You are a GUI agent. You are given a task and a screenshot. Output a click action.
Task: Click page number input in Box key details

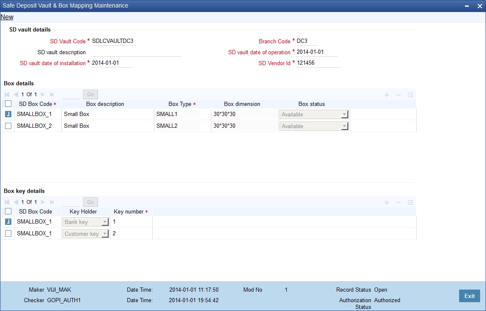(x=71, y=202)
